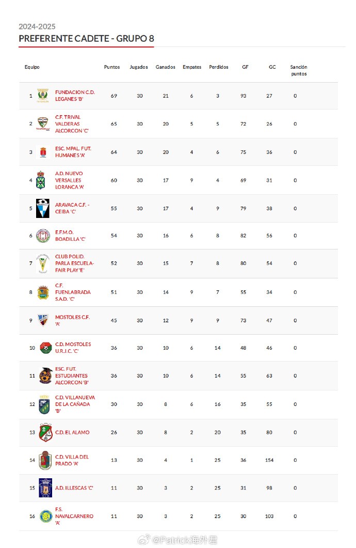356x548 pixels.
Task: Click the F.S. Navalcarnero 'A' crest
Action: click(x=45, y=516)
